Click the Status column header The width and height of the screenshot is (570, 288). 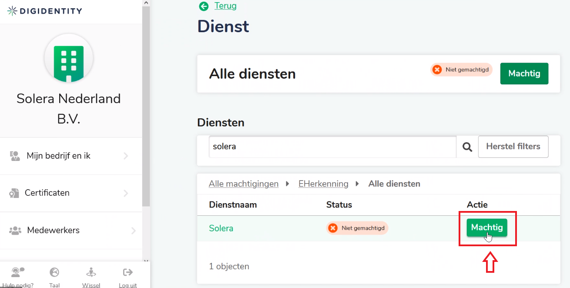pyautogui.click(x=339, y=204)
